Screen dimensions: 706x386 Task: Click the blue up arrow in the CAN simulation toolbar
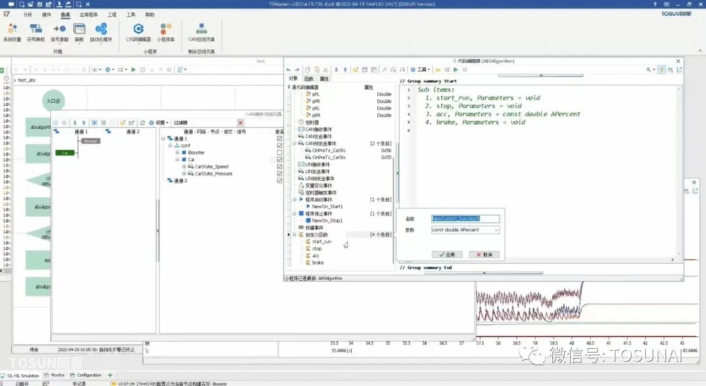pos(84,123)
